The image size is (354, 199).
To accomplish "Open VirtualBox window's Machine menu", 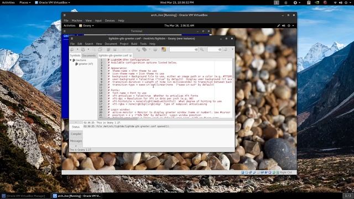I will point(77,20).
